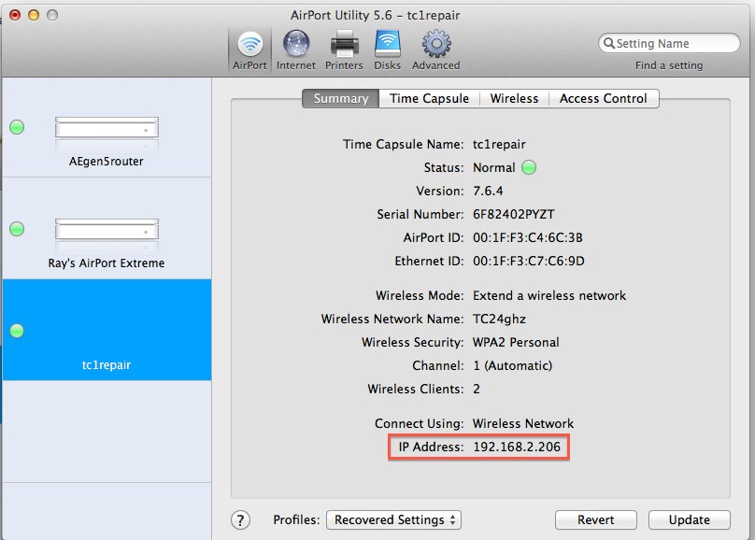Click the Wireless Mode value Extend a wireless network

[548, 295]
